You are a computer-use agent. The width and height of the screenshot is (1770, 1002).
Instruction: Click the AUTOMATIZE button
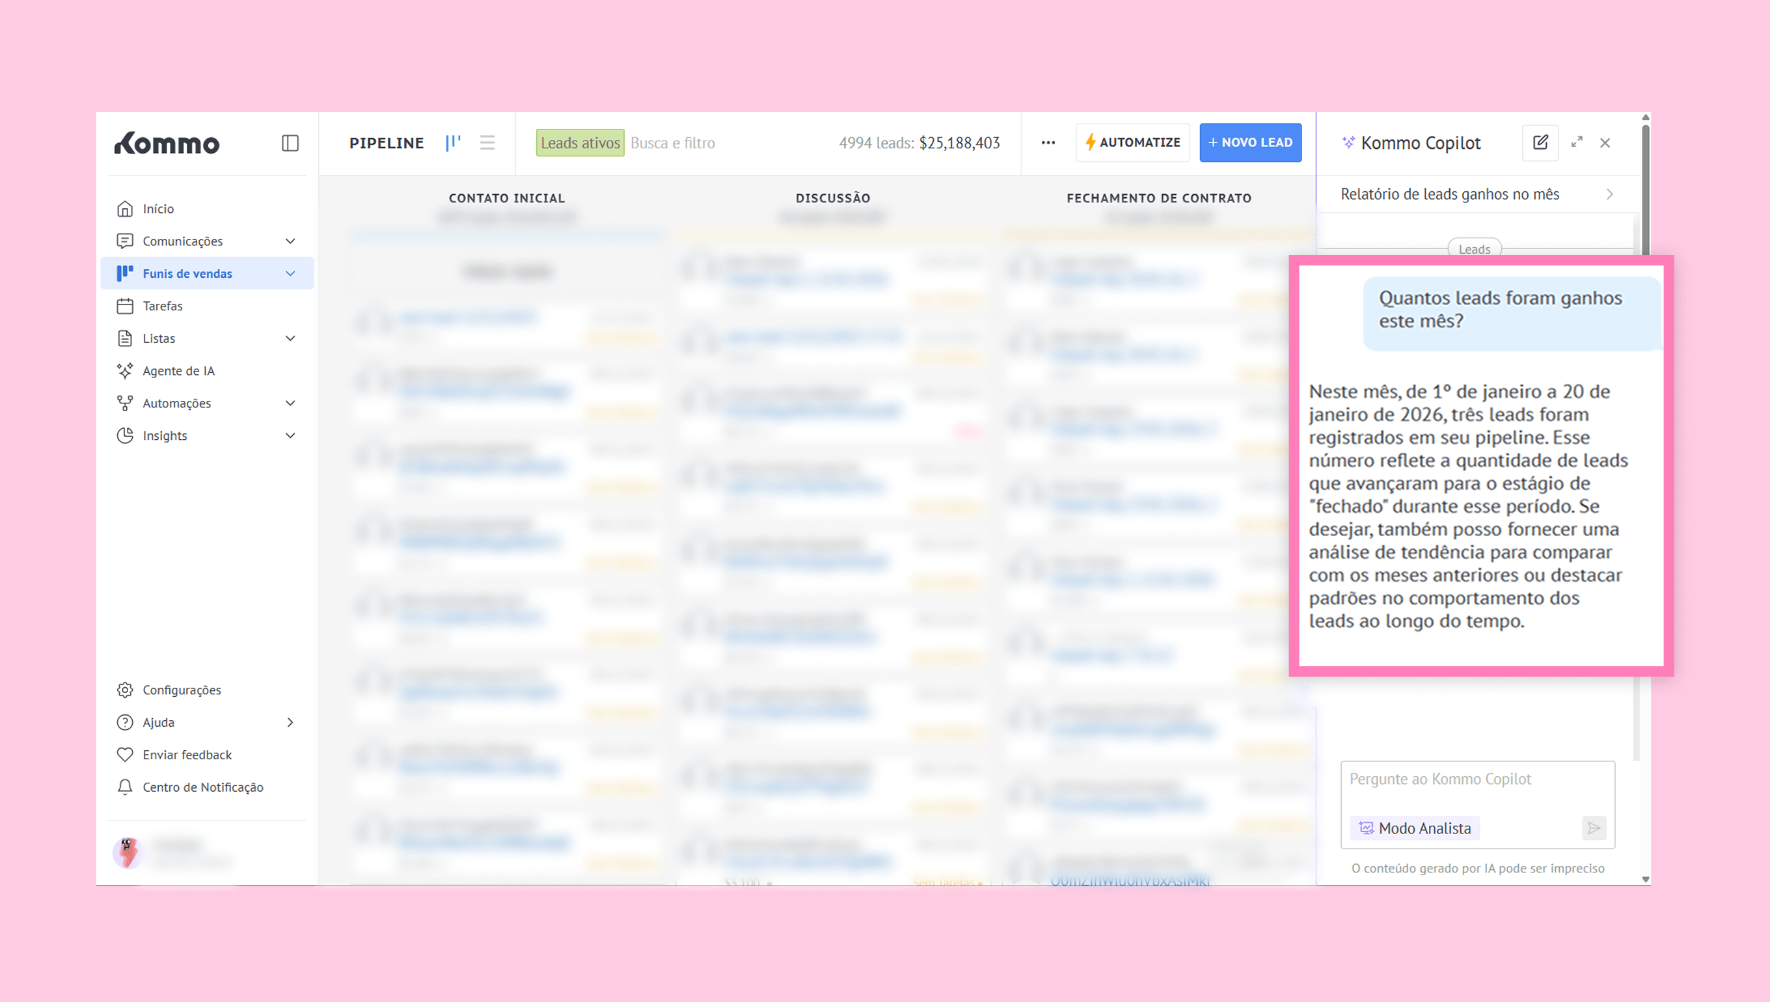pos(1133,142)
